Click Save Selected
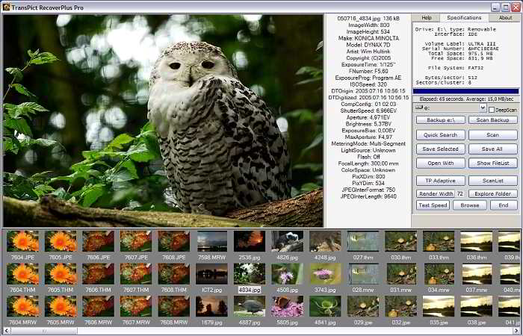 click(x=440, y=149)
